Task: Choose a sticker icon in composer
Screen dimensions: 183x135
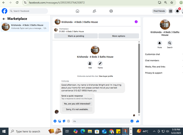Action: [64, 121]
